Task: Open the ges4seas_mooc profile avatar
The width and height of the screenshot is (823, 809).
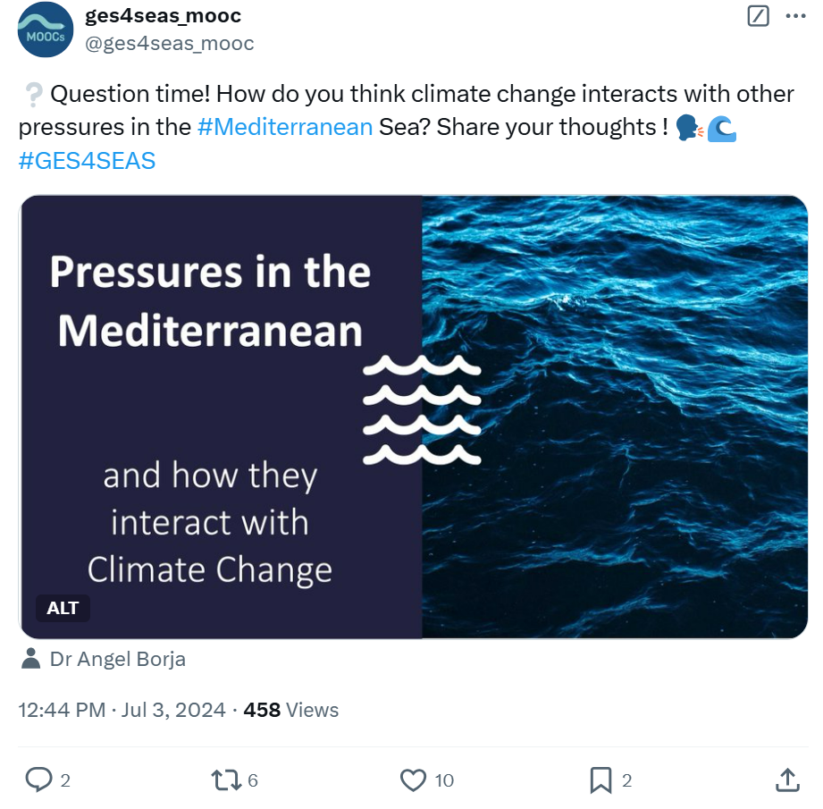Action: pos(45,29)
